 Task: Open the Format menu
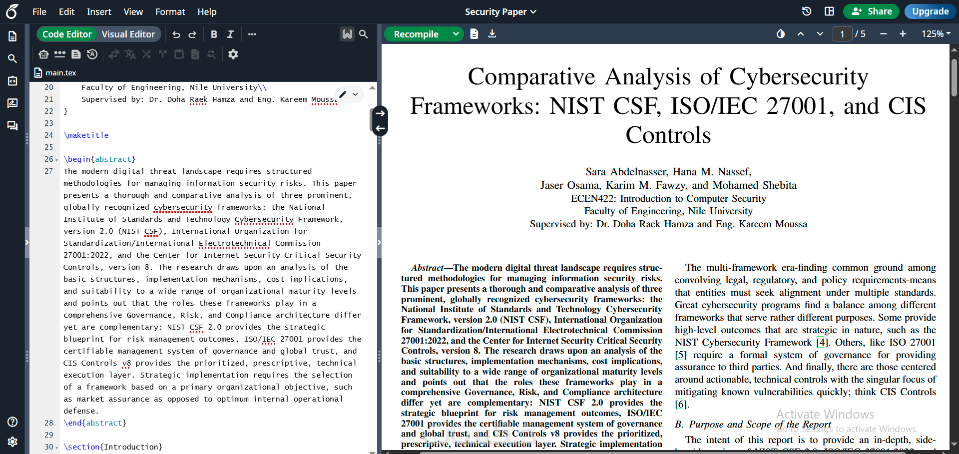(170, 11)
